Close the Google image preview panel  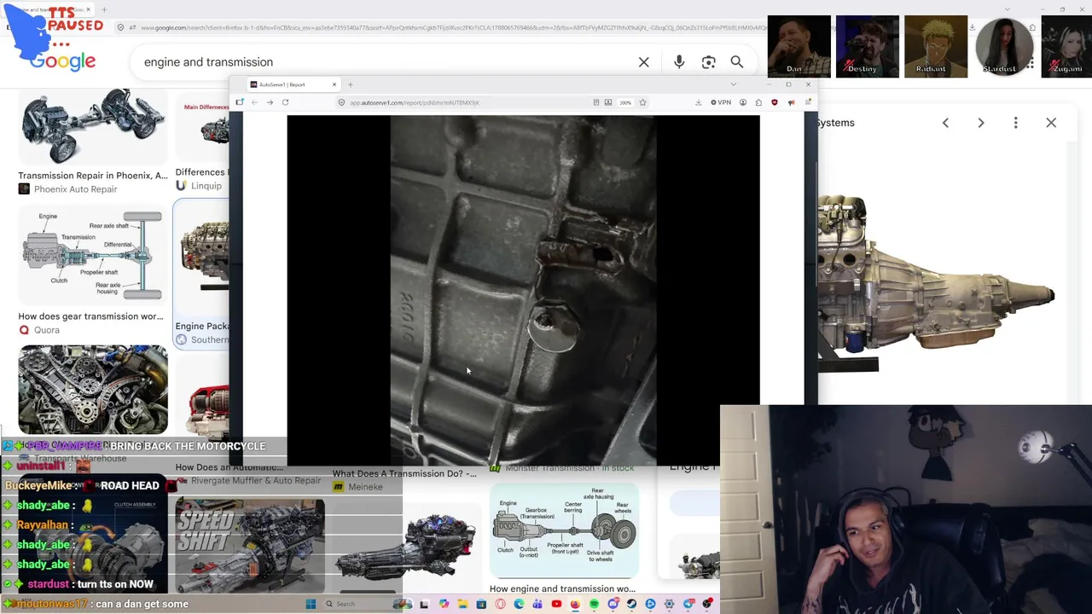[1051, 123]
